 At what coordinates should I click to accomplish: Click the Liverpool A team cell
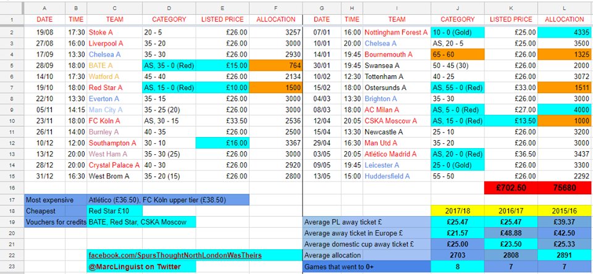tap(115, 44)
